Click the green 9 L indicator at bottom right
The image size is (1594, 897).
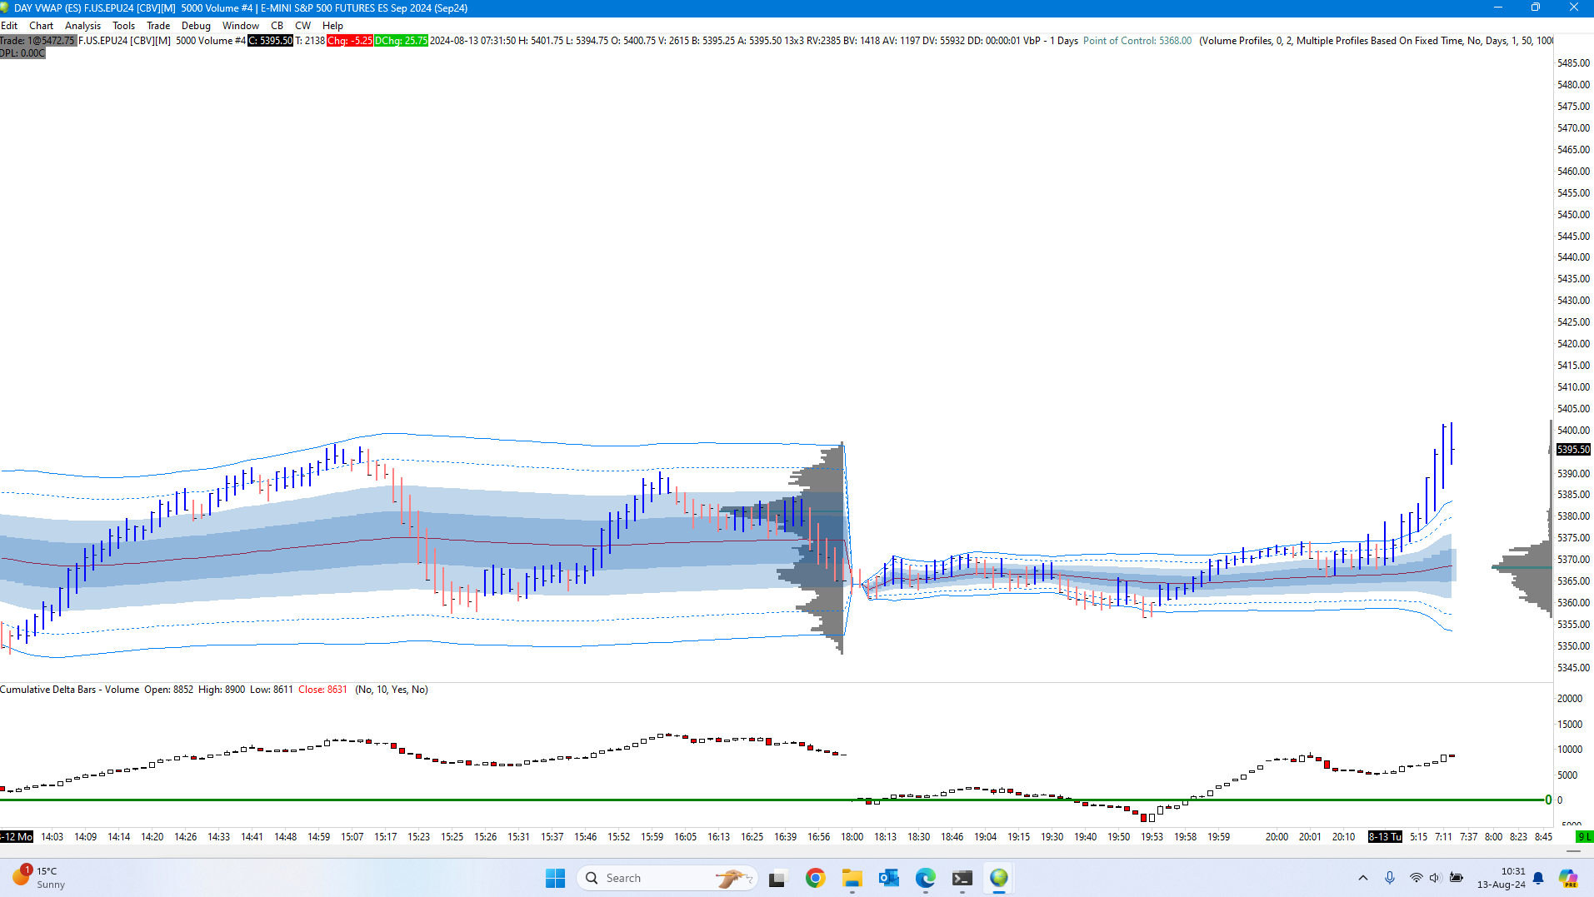1584,837
